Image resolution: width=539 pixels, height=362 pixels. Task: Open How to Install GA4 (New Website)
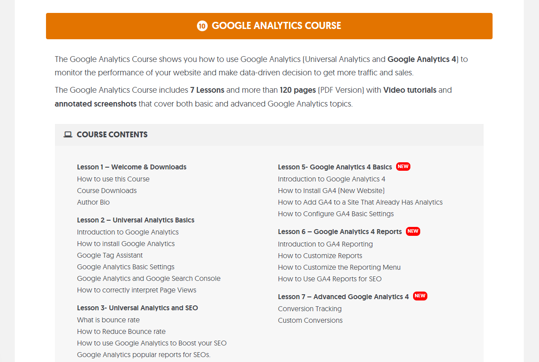tap(331, 190)
